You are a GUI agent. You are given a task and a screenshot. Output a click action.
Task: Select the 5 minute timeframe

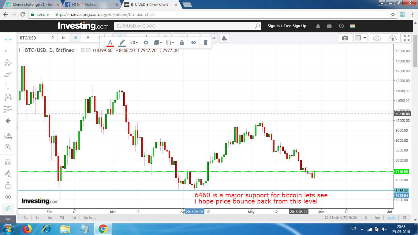[53, 38]
